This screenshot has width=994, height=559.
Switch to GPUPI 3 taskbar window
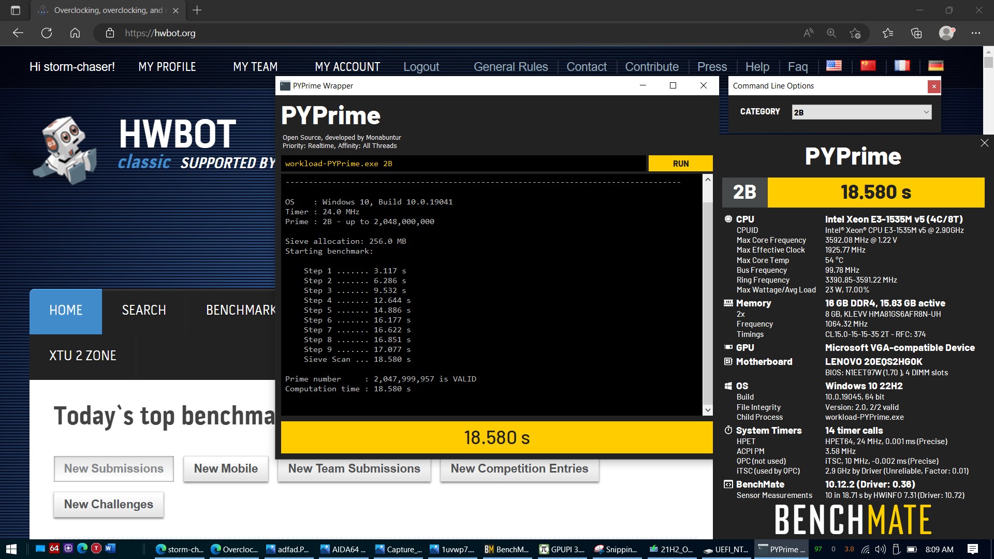pyautogui.click(x=562, y=550)
